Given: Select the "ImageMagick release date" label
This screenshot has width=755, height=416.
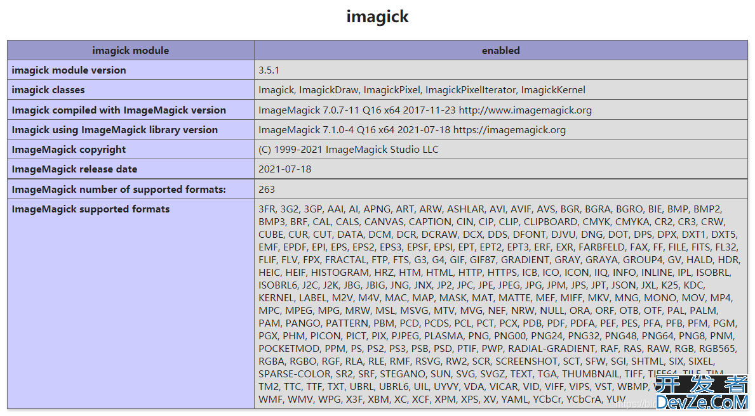Looking at the screenshot, I should [75, 169].
